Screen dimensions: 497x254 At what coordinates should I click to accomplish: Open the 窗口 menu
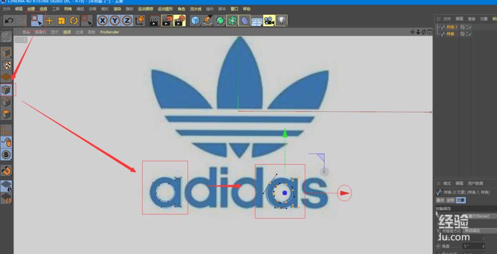point(234,9)
